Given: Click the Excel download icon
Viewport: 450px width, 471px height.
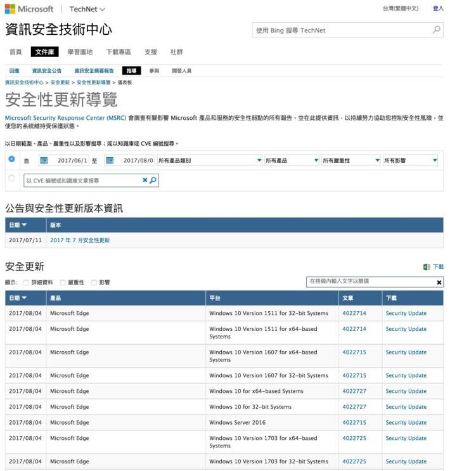Looking at the screenshot, I should [x=427, y=267].
